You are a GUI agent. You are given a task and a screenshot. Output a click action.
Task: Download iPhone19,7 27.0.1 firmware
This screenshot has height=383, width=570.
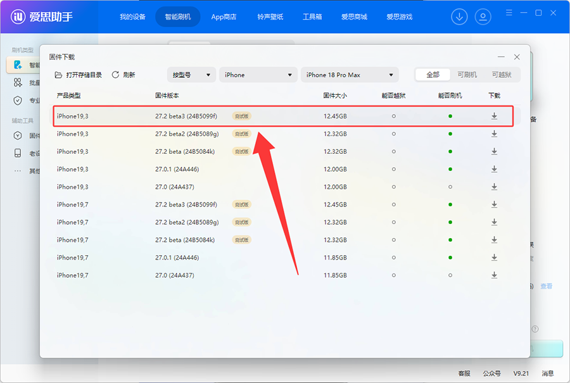point(494,258)
